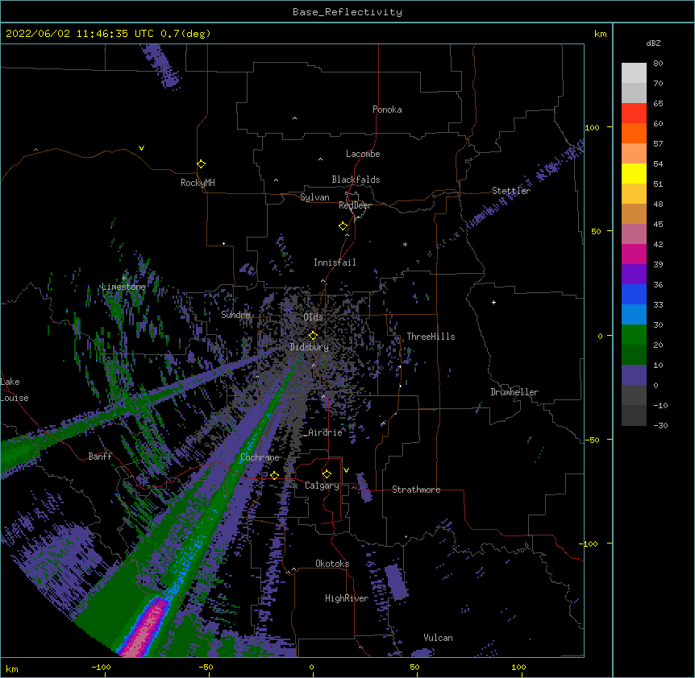Click the Sylvan town label
The image size is (695, 678).
click(x=314, y=197)
